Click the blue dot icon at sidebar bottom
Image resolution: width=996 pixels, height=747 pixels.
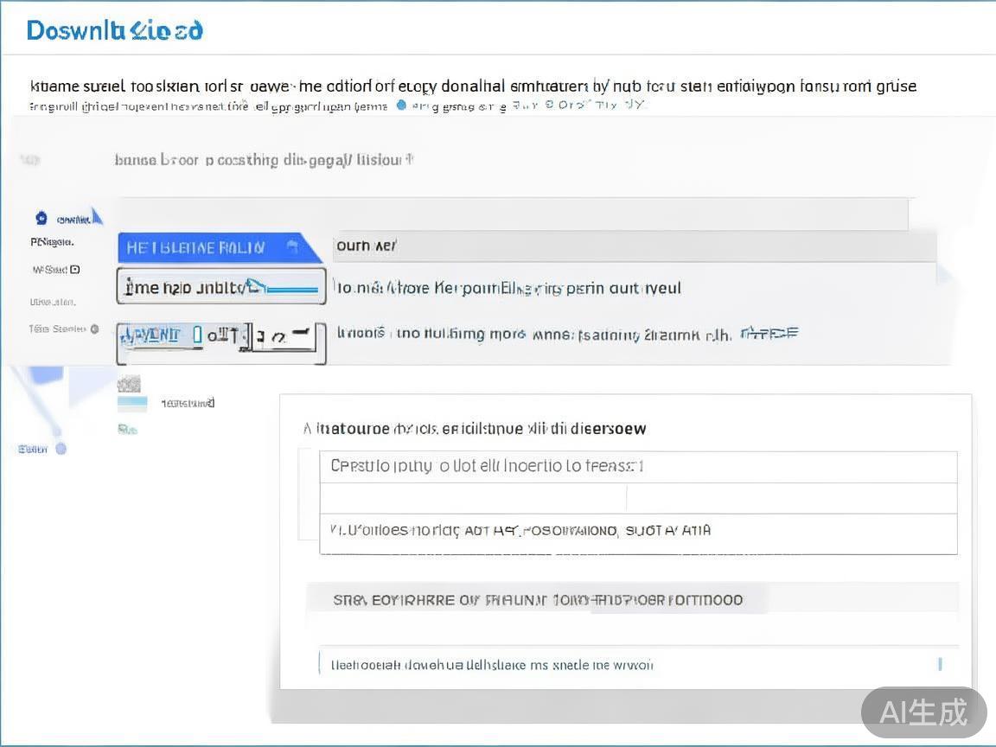coord(61,449)
